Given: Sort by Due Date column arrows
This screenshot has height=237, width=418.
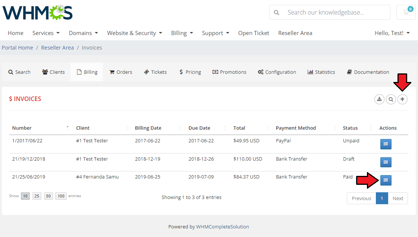Looking at the screenshot, I should tap(225, 128).
